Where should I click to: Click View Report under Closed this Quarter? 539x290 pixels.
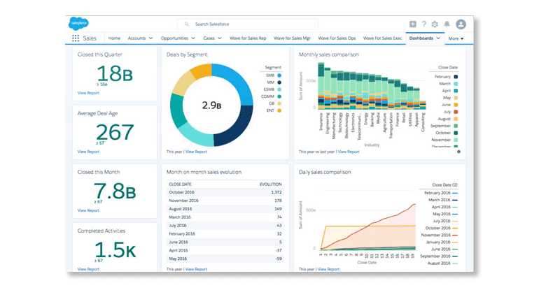(x=88, y=92)
